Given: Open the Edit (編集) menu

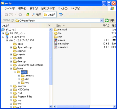Looking at the screenshot, I should point(22,8).
